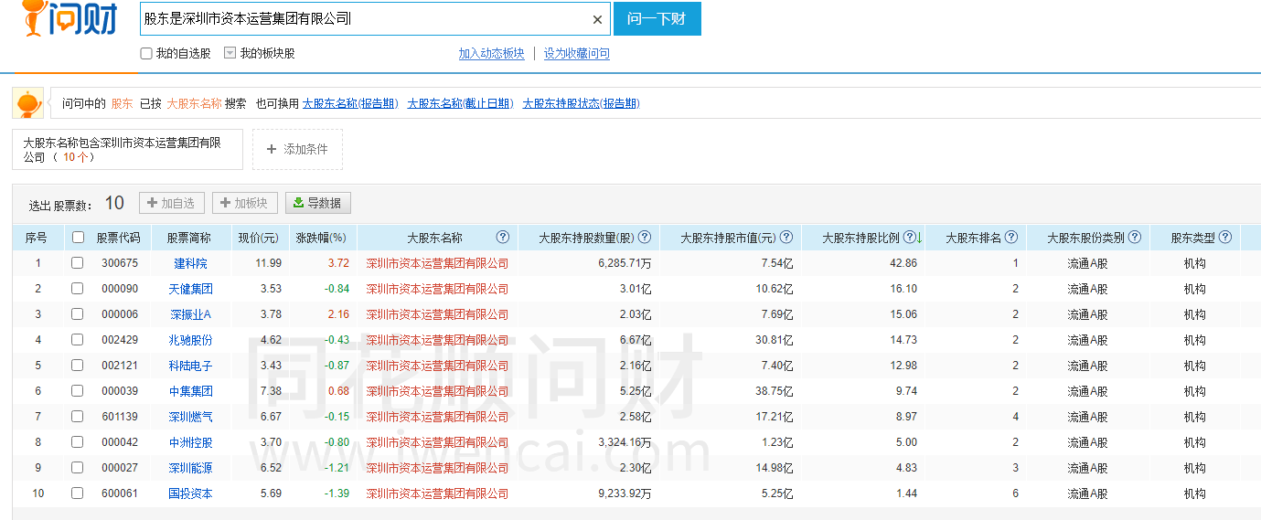1261x520 pixels.
Task: Click the 加板块 button
Action: tap(245, 203)
